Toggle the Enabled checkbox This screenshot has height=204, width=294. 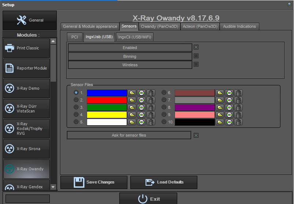pyautogui.click(x=196, y=47)
